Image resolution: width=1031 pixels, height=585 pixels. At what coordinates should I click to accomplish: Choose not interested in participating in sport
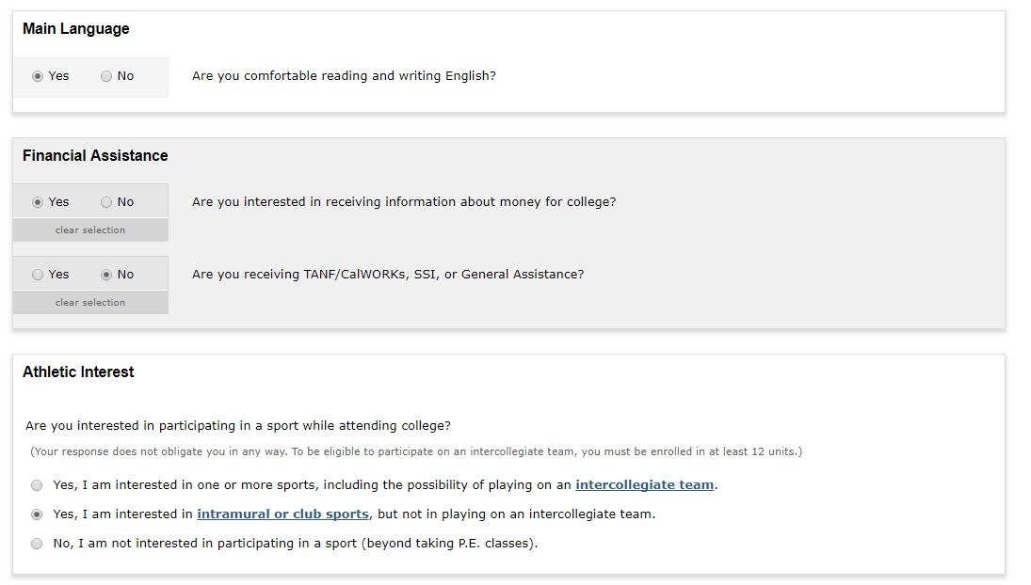(x=37, y=544)
